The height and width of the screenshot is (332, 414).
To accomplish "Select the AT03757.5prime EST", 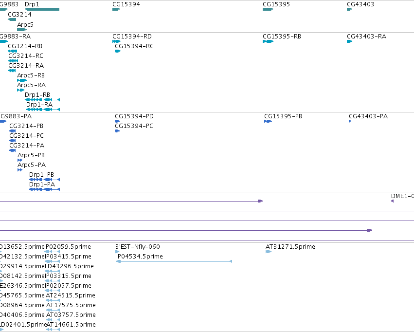I will point(53,320).
